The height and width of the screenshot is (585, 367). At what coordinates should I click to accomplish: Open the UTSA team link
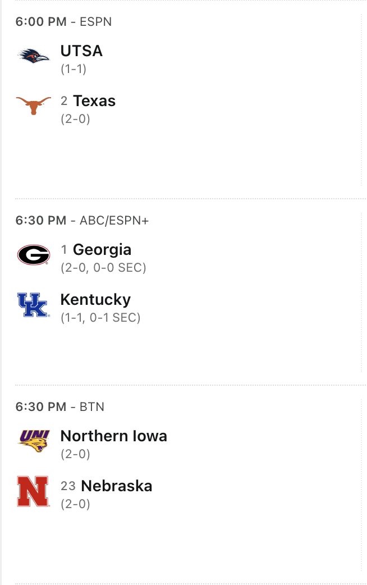(x=81, y=51)
